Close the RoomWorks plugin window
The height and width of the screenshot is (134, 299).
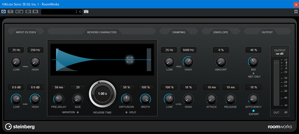pos(296,4)
